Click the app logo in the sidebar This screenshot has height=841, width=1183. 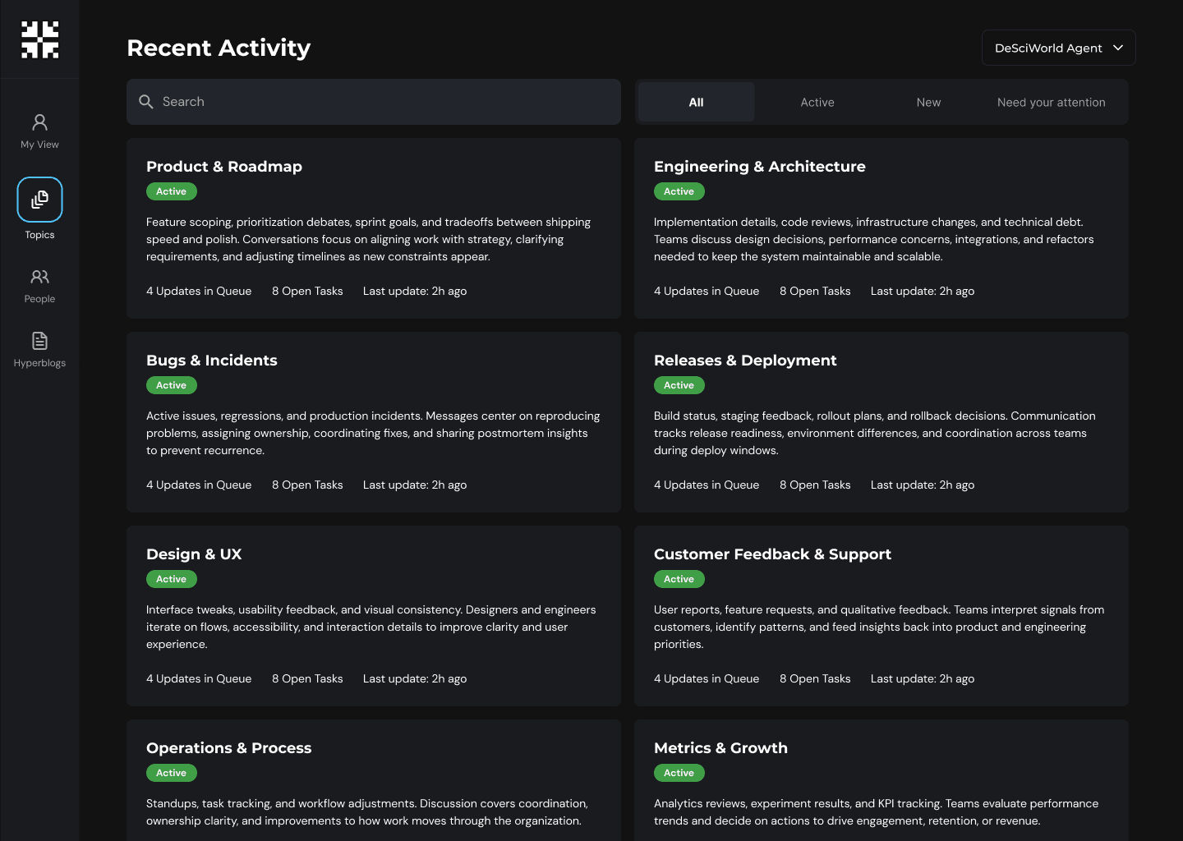(39, 39)
